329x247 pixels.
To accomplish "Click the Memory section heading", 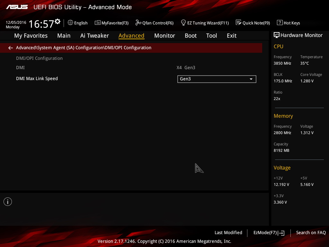I will pos(283,116).
